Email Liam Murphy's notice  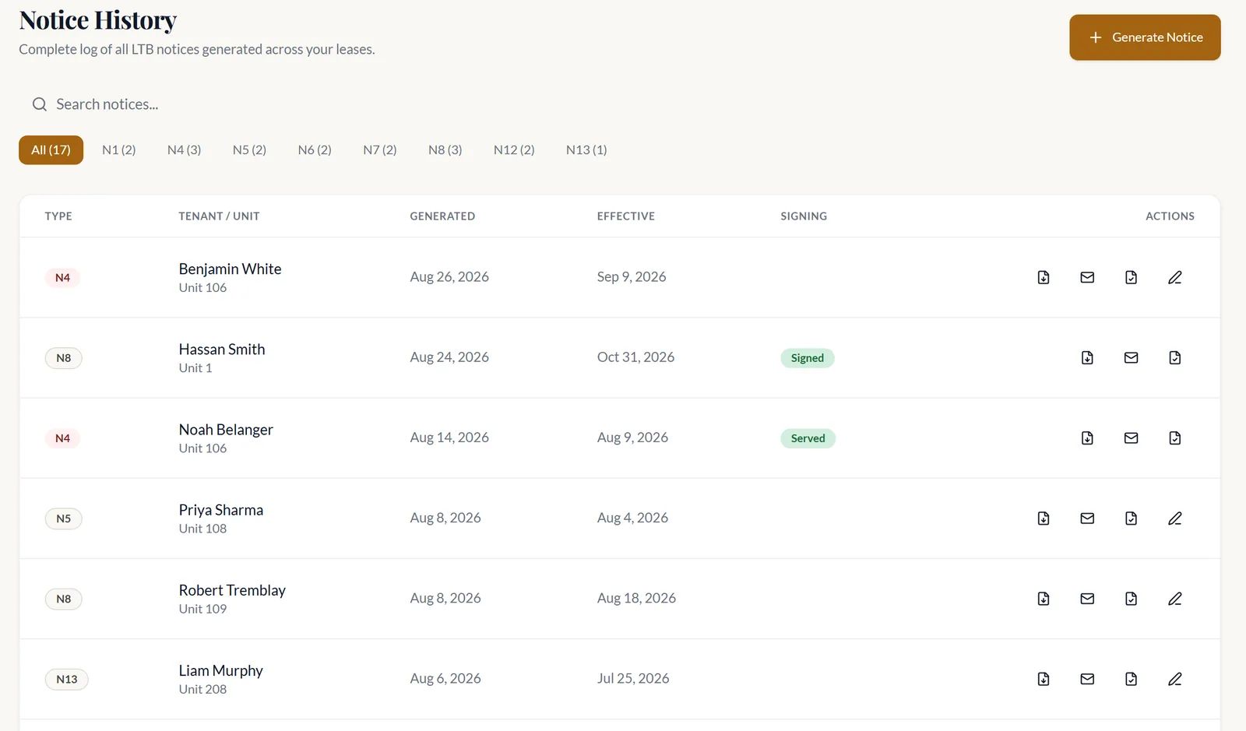click(x=1087, y=679)
